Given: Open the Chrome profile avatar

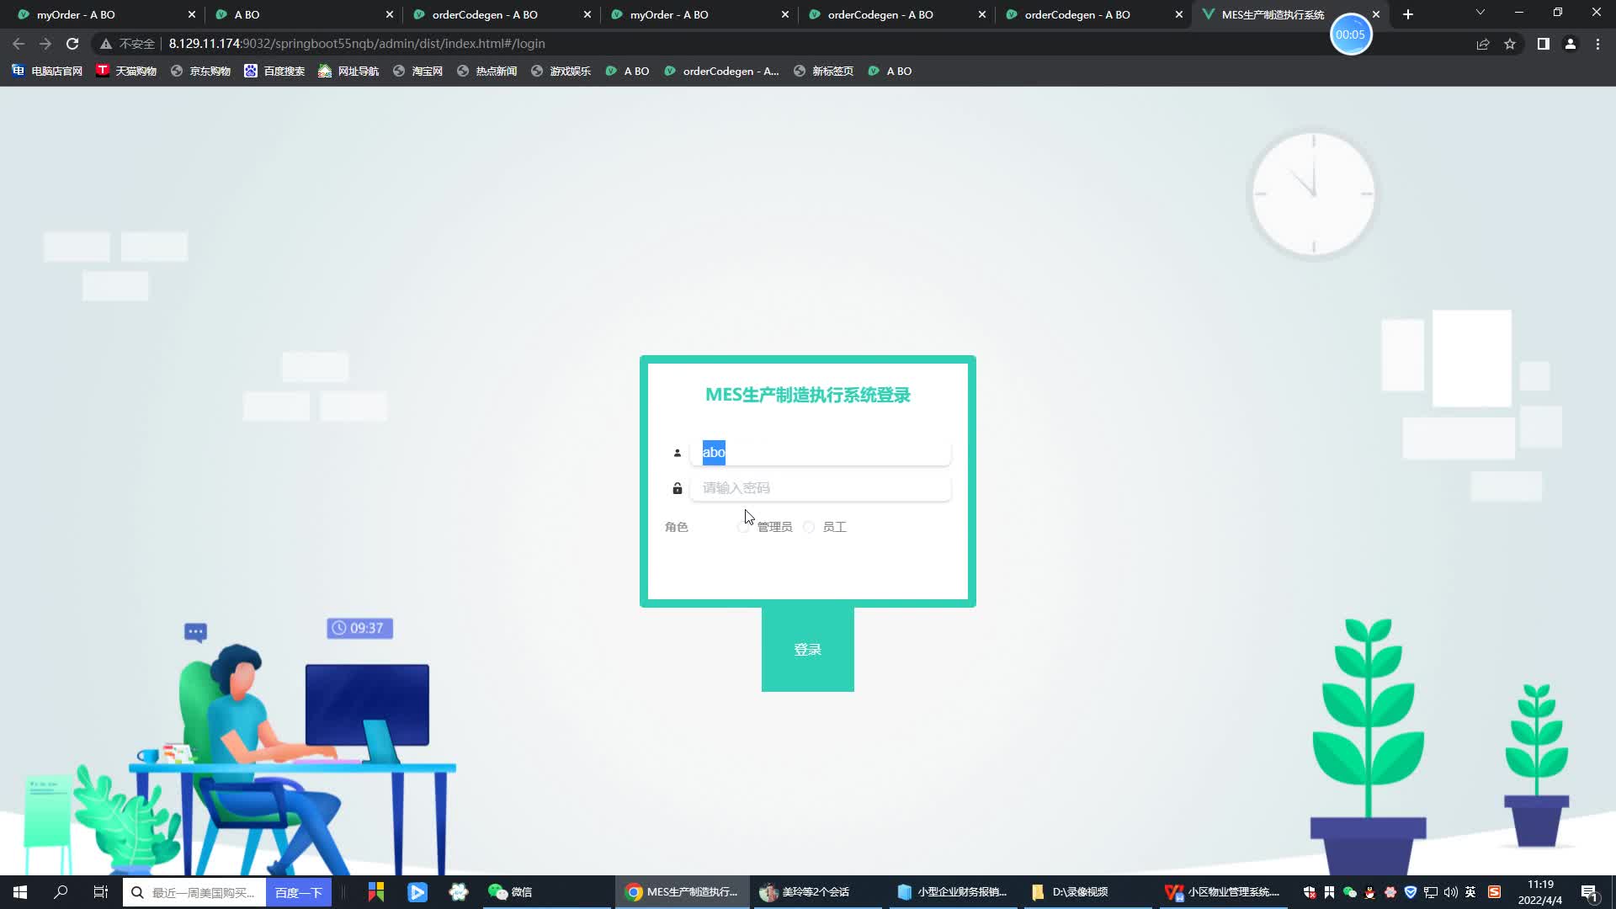Looking at the screenshot, I should (1571, 44).
